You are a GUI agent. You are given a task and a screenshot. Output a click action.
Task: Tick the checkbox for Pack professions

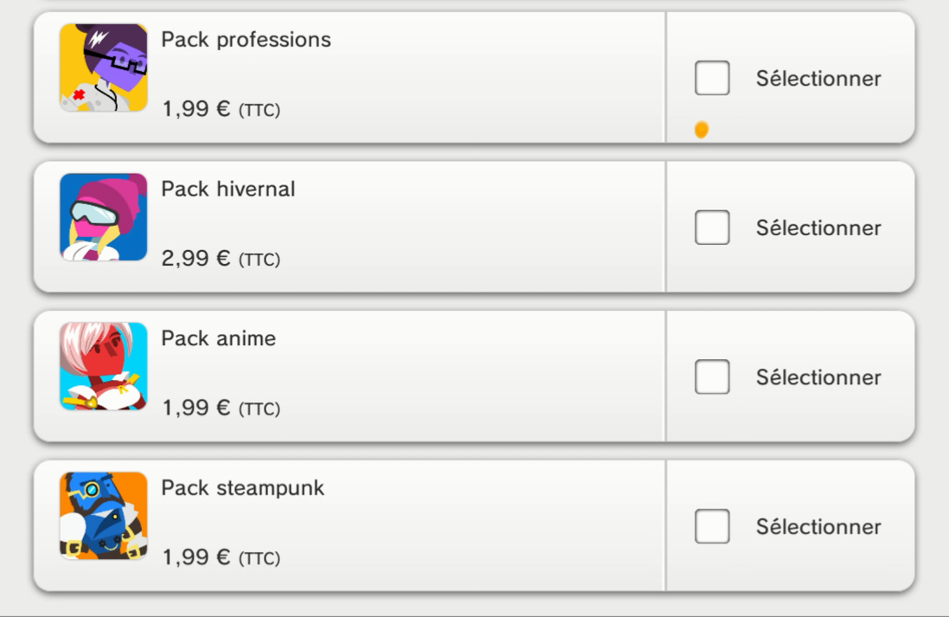tap(712, 78)
